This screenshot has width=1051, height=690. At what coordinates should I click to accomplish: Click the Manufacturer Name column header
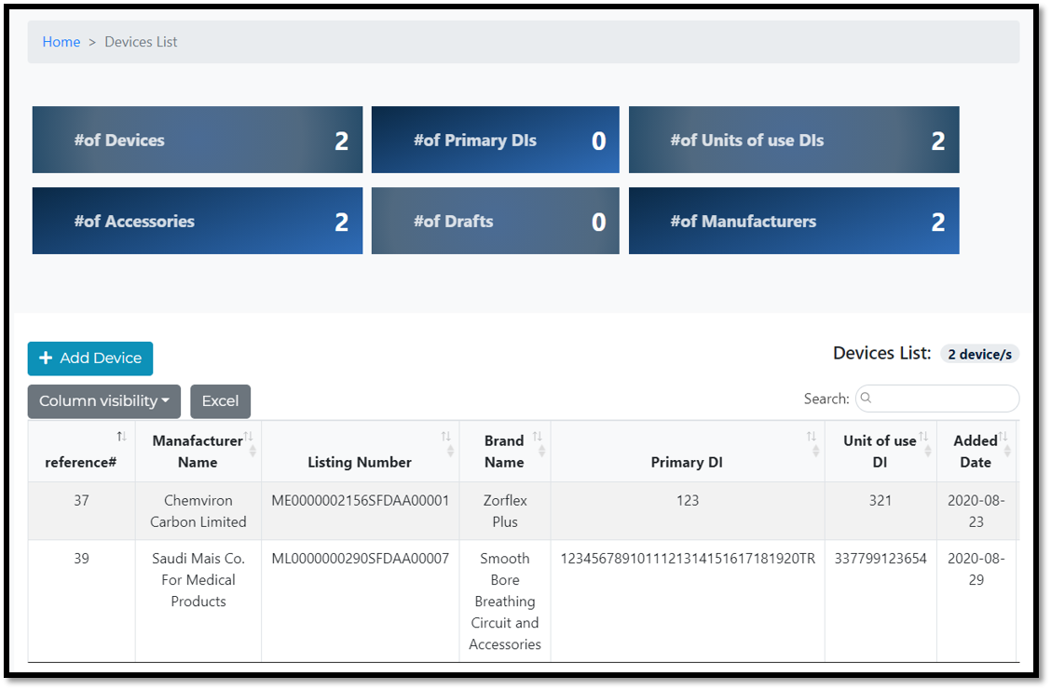(x=198, y=452)
